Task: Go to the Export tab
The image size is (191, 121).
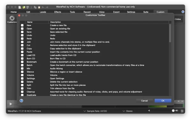Action: pyautogui.click(x=116, y=12)
